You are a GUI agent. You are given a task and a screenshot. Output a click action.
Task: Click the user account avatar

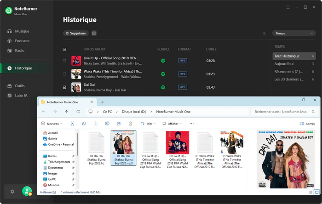tap(27, 191)
